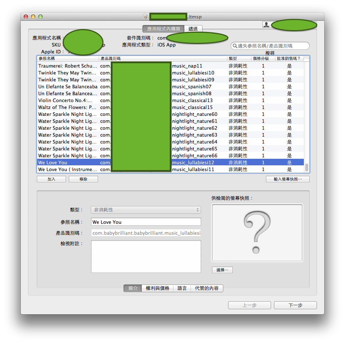
Task: Click the 加入 button
Action: coord(51,179)
